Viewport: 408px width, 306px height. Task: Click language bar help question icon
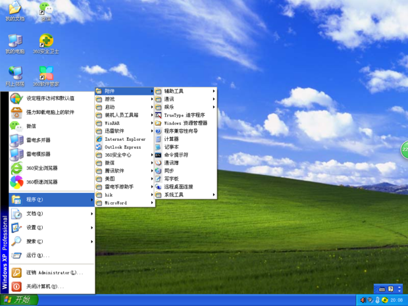click(x=391, y=289)
